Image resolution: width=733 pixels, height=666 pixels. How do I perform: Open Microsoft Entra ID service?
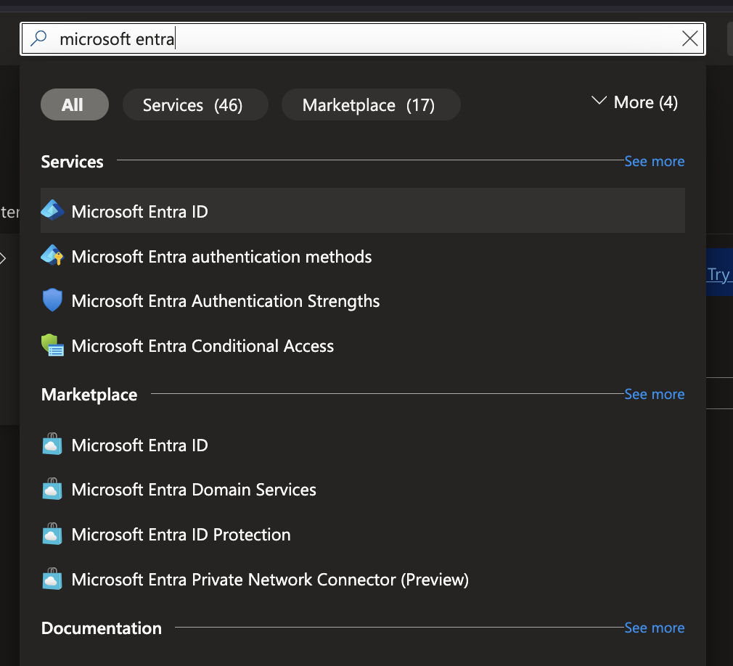140,211
